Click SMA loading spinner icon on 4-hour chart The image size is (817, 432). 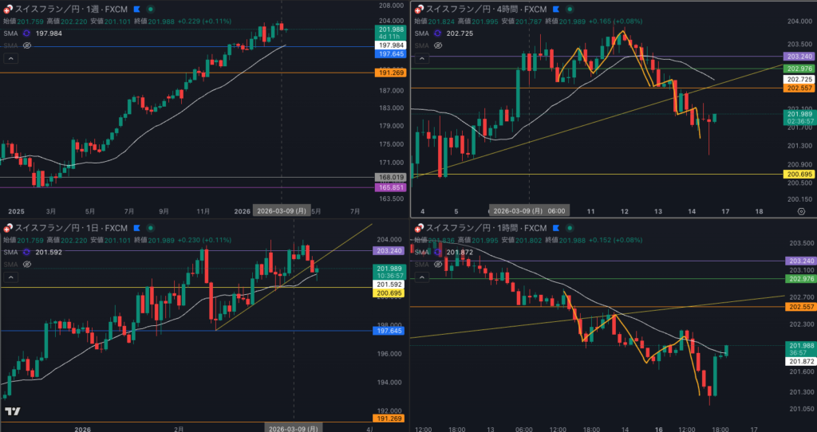click(x=438, y=33)
